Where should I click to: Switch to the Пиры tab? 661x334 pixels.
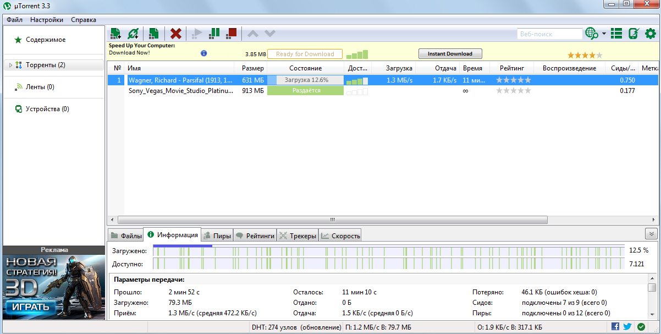pos(217,236)
